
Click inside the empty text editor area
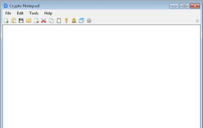[x=101, y=77]
